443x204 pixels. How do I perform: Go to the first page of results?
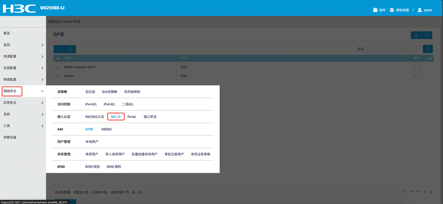click(x=404, y=192)
